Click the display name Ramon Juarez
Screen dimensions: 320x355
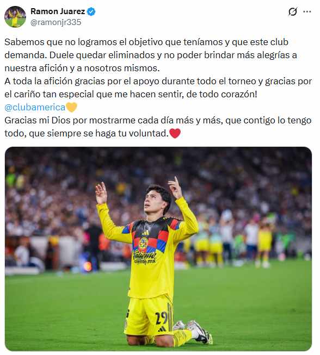pyautogui.click(x=58, y=11)
